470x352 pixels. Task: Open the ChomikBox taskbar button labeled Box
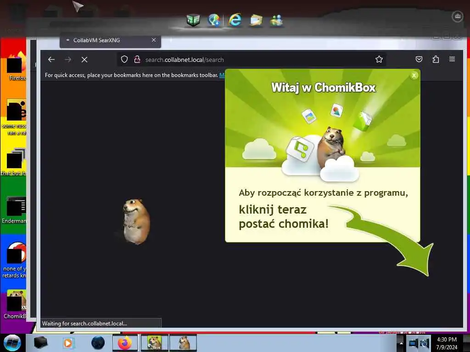pyautogui.click(x=154, y=343)
